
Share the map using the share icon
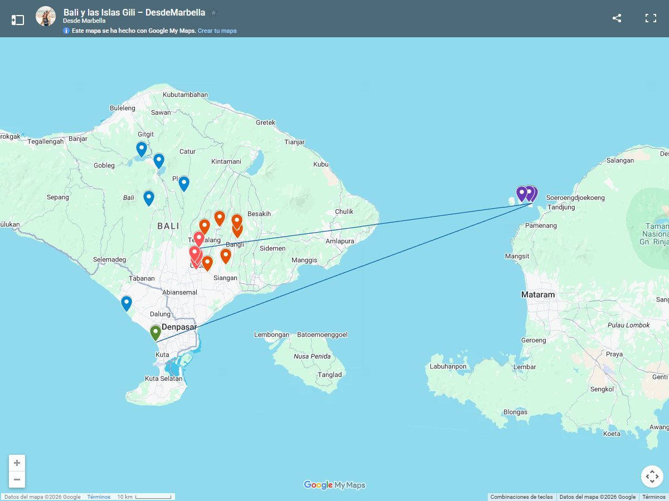(x=617, y=18)
